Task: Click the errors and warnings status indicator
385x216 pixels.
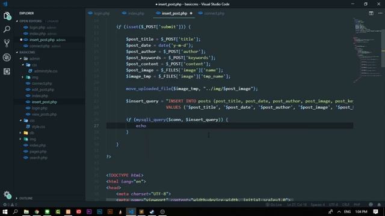Action: point(10,205)
